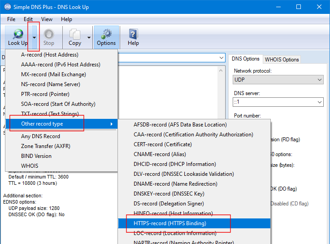This screenshot has width=330, height=244.
Task: Choose MX-record (Mail Exchange)
Action: pos(61,74)
